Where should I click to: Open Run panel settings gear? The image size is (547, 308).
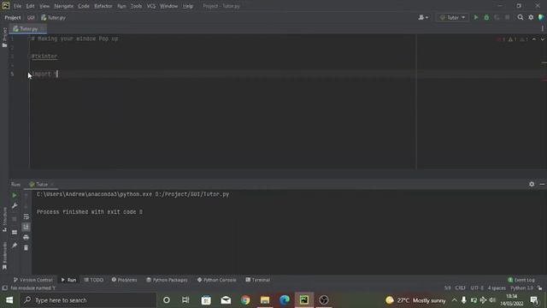532,184
